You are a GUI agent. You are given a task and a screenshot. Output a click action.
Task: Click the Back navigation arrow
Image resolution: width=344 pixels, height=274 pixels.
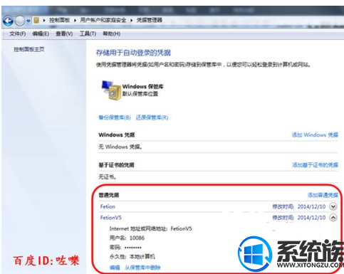click(8, 21)
